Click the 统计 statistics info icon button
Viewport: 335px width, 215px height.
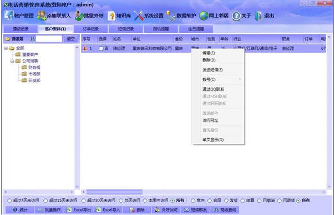(x=20, y=209)
